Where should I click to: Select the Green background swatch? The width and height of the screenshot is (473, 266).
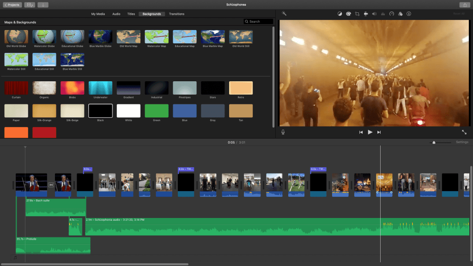[x=157, y=111]
